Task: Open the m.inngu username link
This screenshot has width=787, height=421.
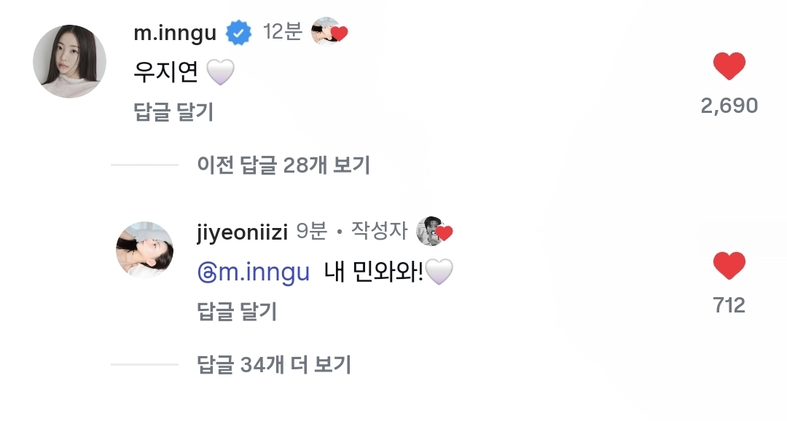Action: point(176,33)
